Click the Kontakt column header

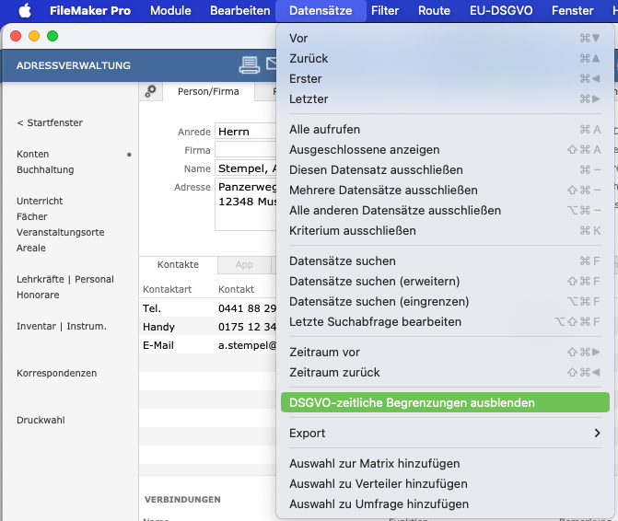coord(236,289)
